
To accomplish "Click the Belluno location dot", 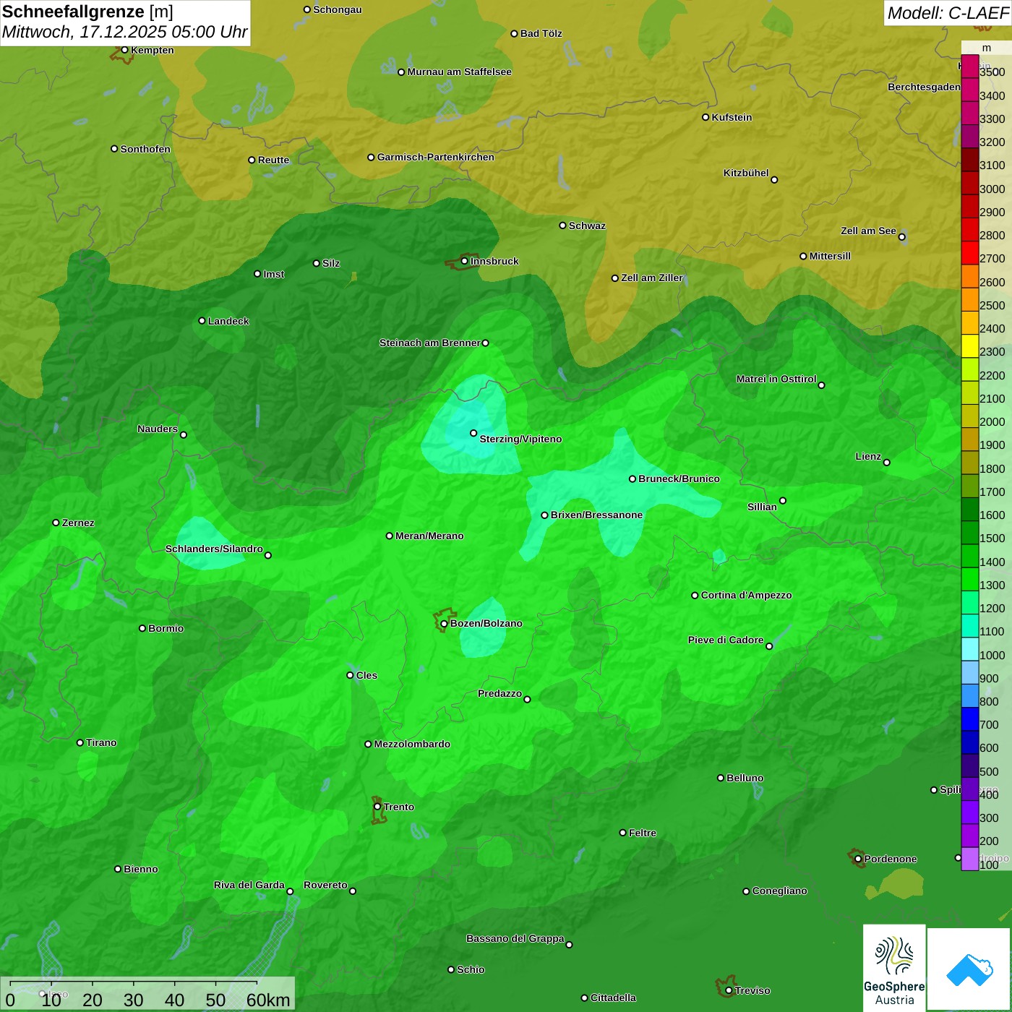I will tap(721, 778).
